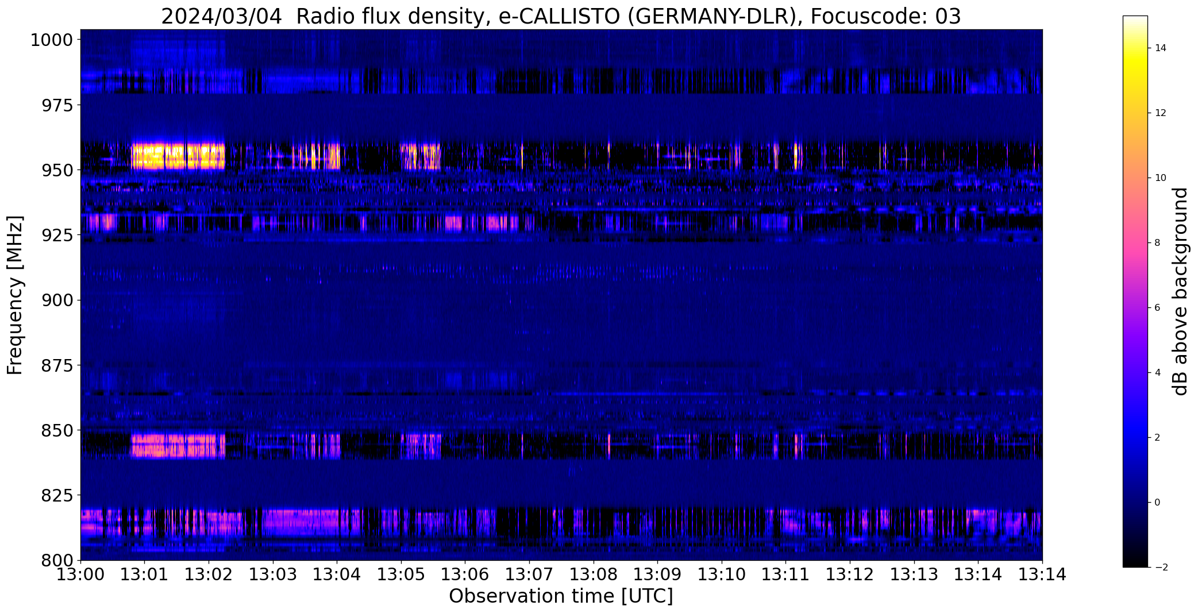Click the 13:12 time tick label

point(850,575)
